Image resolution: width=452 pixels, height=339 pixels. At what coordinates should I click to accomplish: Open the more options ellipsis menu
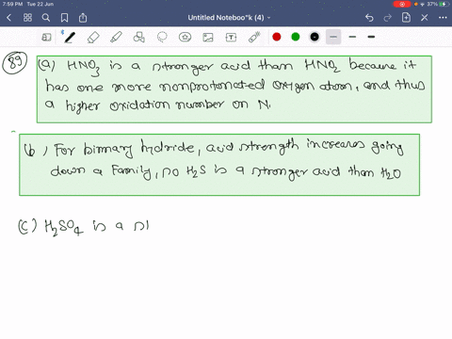coord(443,18)
